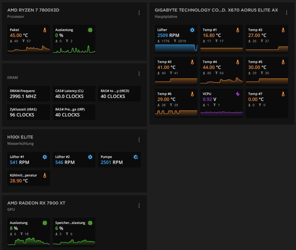
Task: Click the thermometer icon on Temp #5 tile
Action: (x=283, y=62)
